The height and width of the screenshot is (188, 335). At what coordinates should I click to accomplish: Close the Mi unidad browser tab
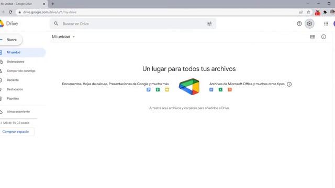pos(44,4)
